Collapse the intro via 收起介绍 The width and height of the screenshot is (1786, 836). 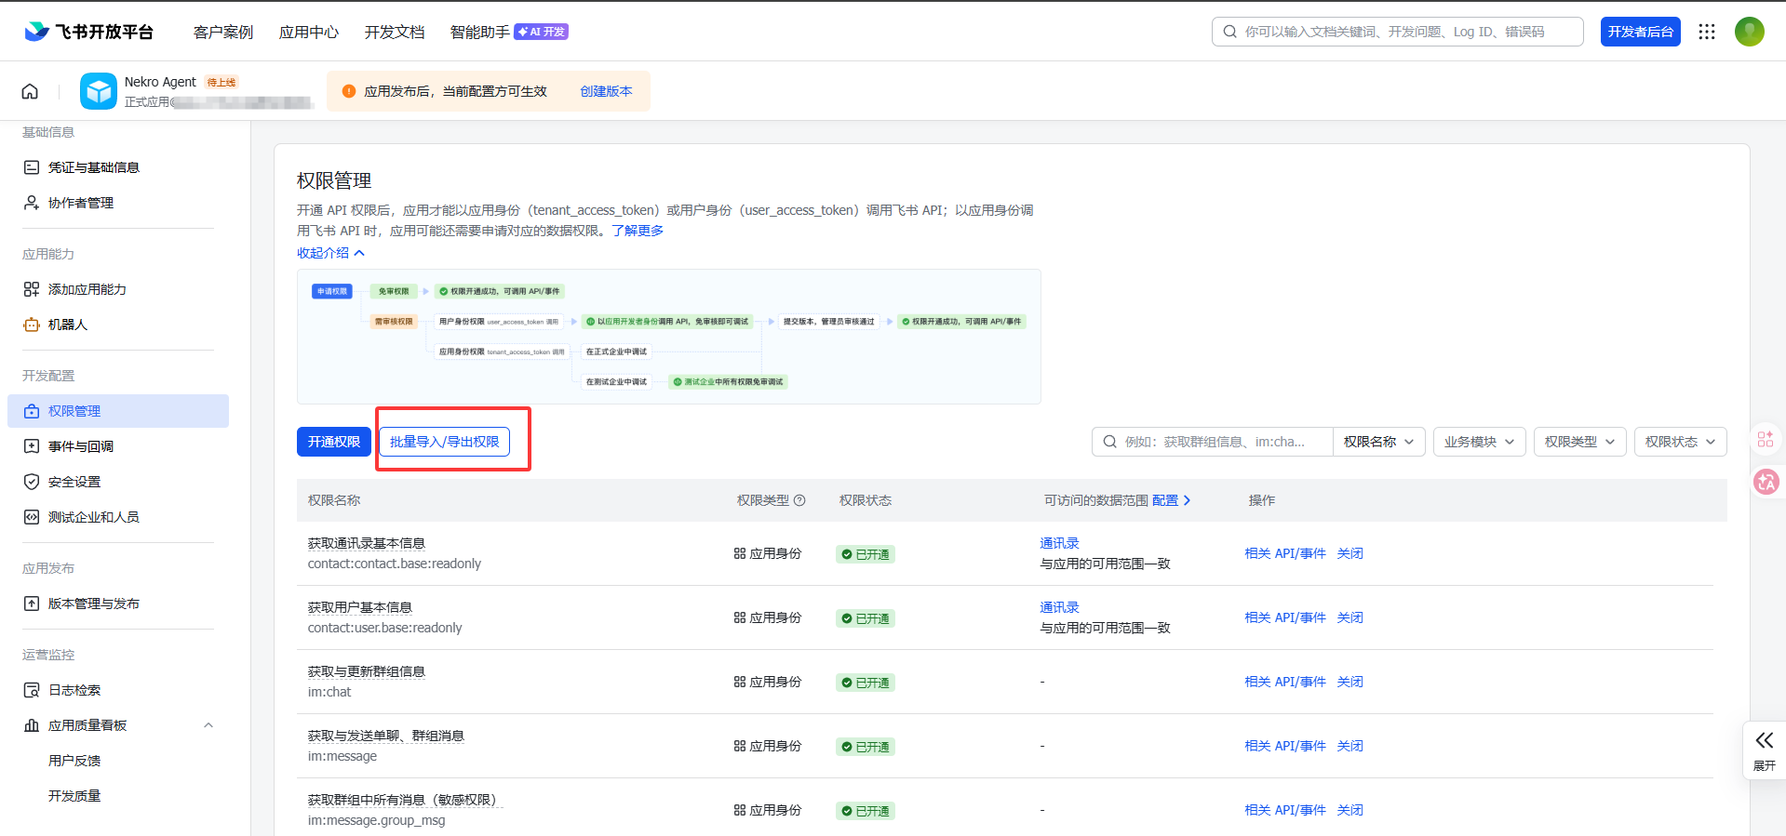coord(330,253)
